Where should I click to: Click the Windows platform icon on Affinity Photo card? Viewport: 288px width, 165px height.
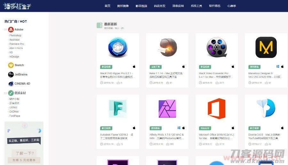pos(179,128)
